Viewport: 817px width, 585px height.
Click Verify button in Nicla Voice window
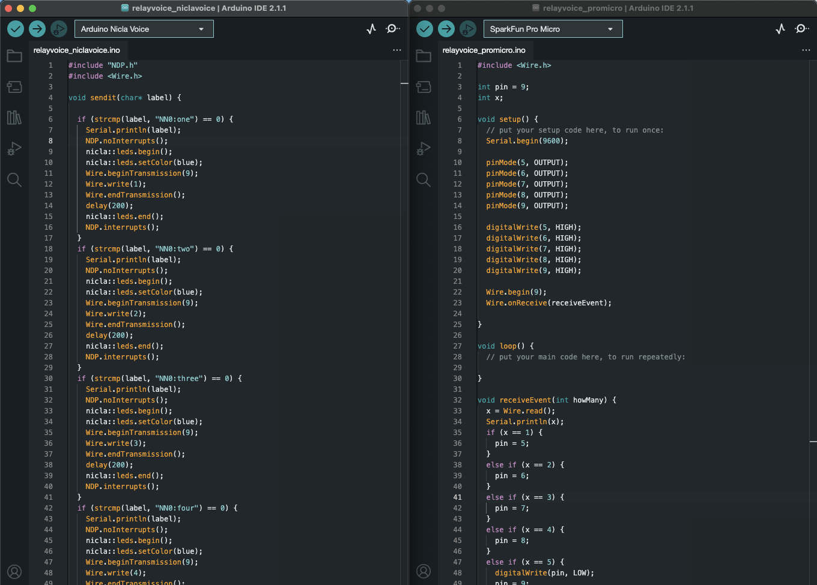(16, 29)
